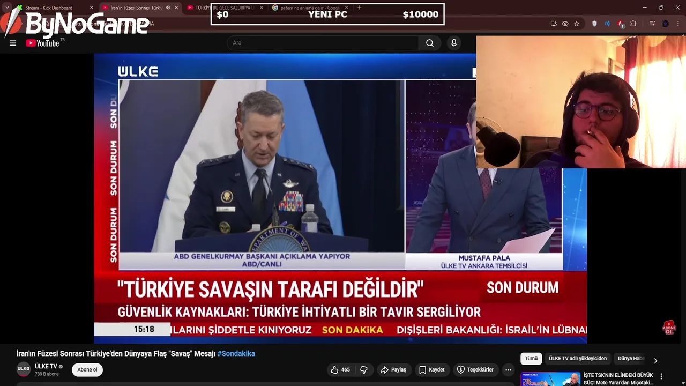Image resolution: width=686 pixels, height=386 pixels.
Task: Focus the Ara search field
Action: point(323,43)
